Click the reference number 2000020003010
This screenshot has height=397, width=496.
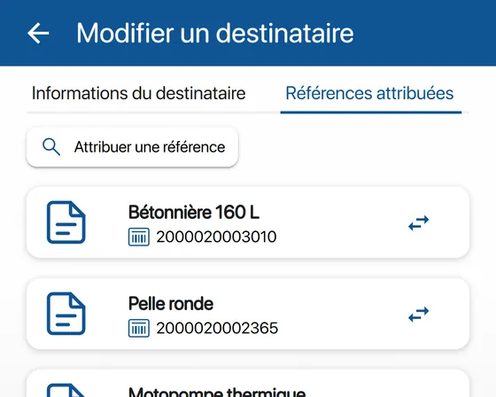click(x=216, y=237)
